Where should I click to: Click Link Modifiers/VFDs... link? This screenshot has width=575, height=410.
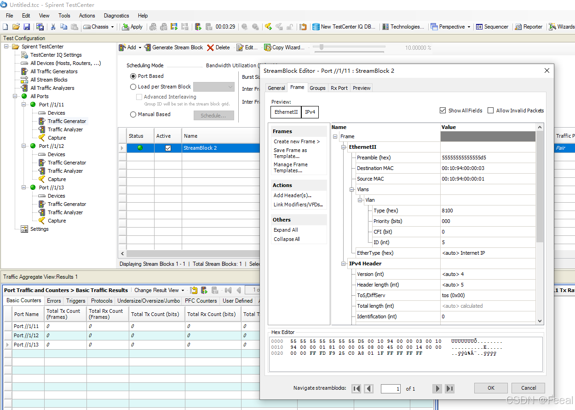pos(299,205)
